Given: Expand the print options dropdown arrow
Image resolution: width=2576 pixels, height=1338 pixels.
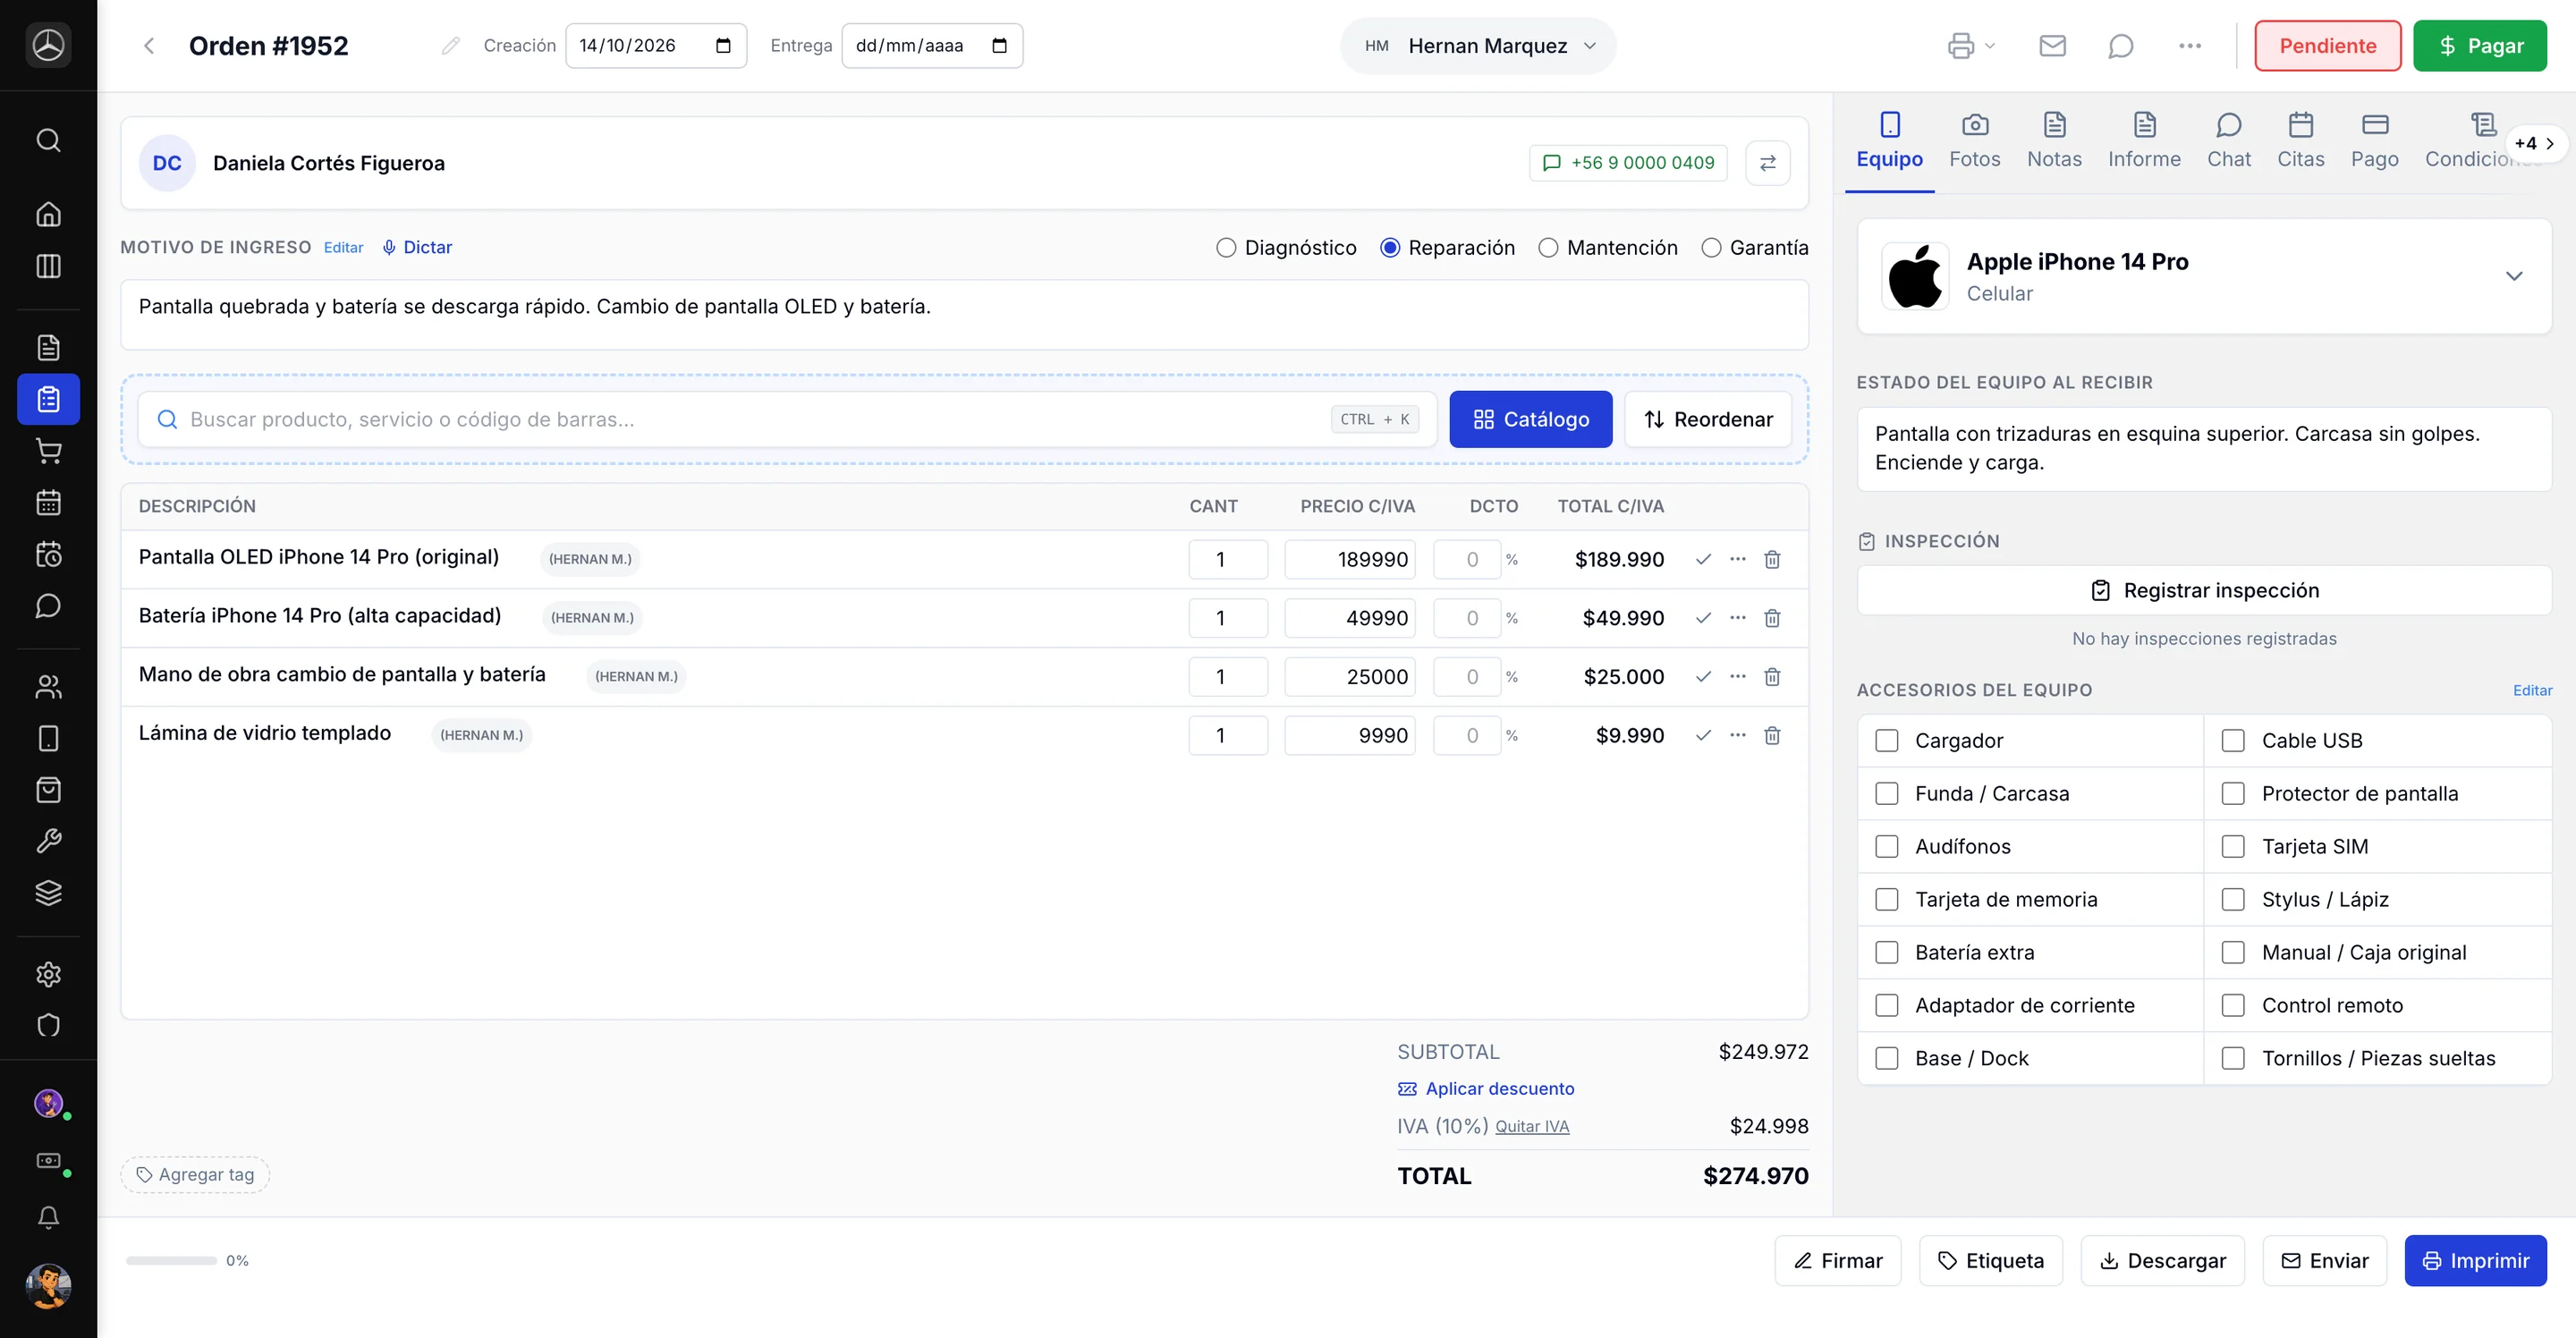Looking at the screenshot, I should [x=1989, y=46].
